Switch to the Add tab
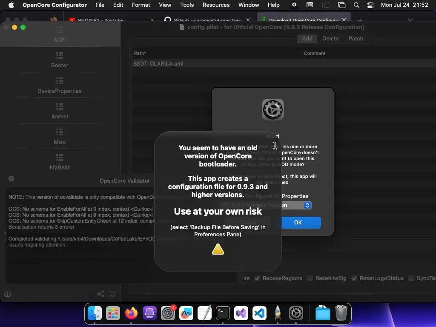This screenshot has width=436, height=327. tap(307, 39)
